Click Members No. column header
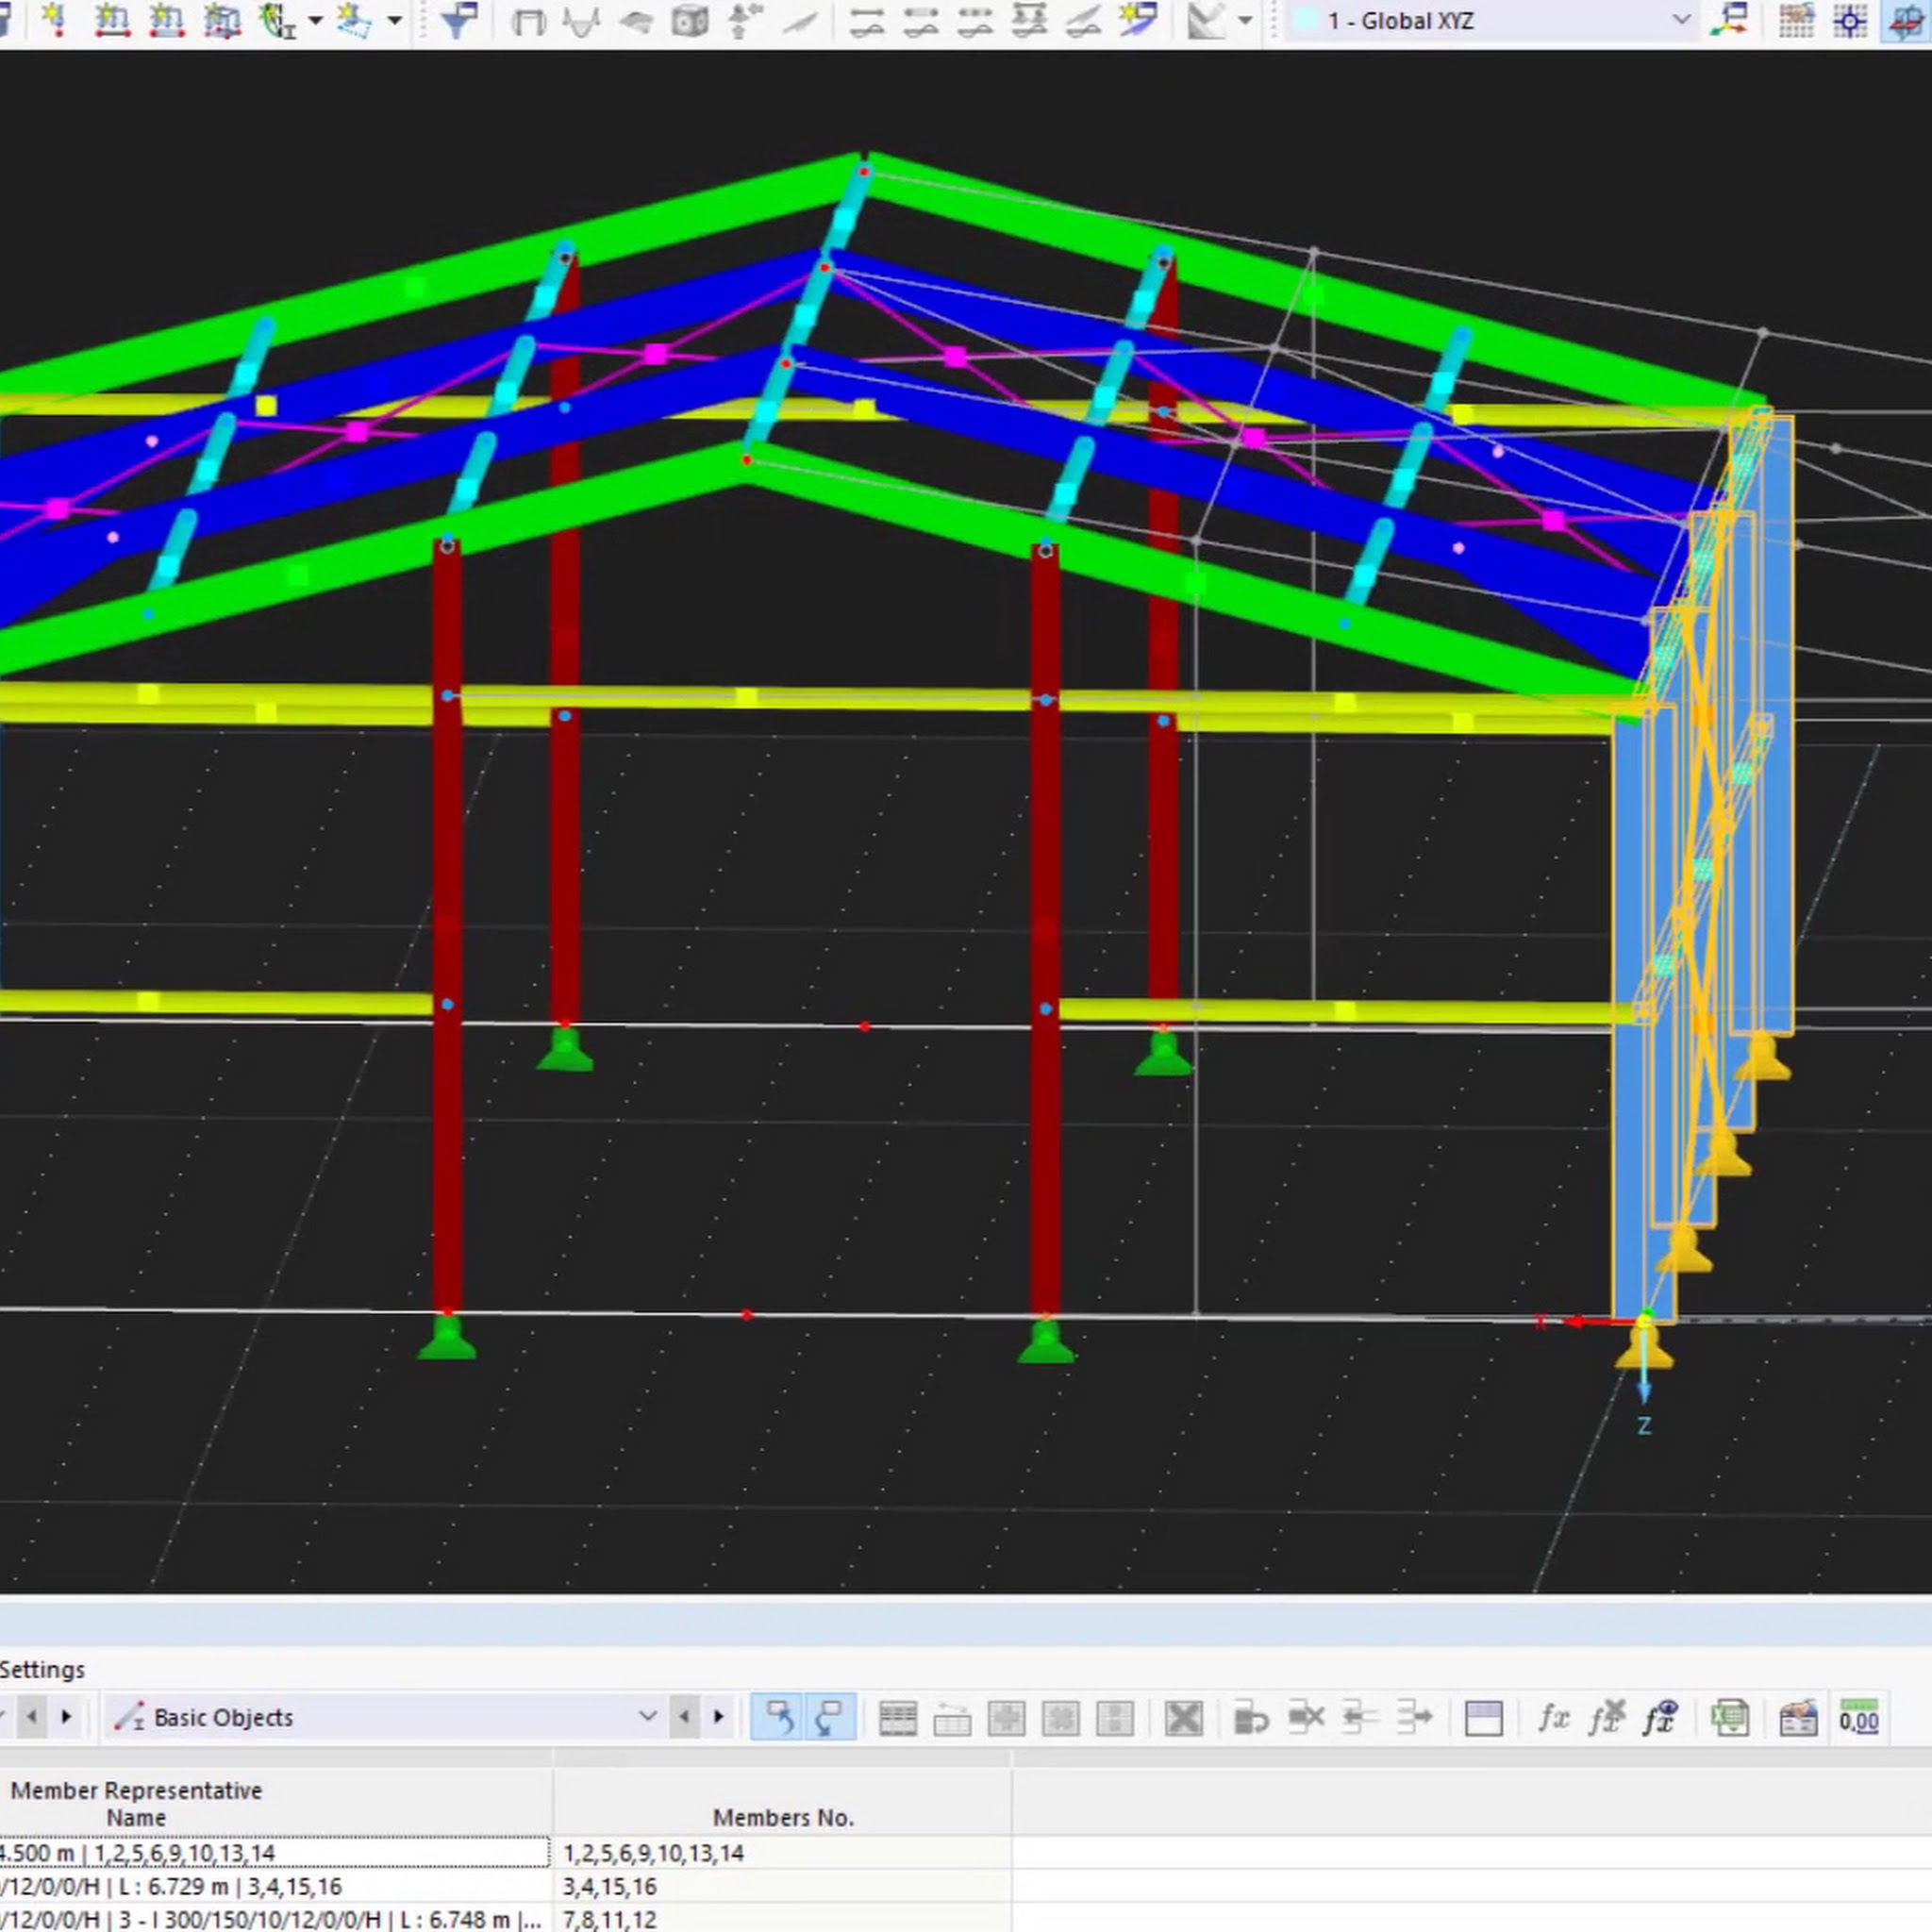The image size is (1932, 1932). click(782, 1817)
